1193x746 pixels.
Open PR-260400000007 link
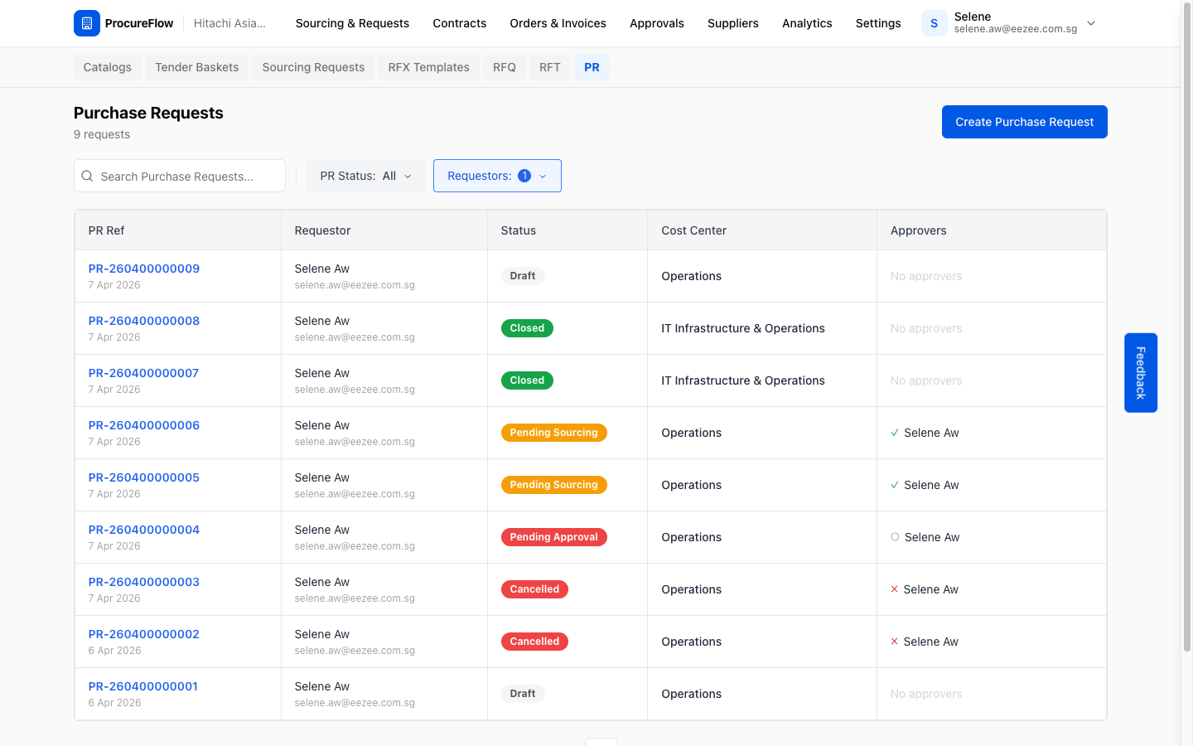(x=143, y=373)
